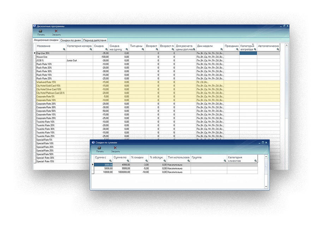The image size is (320, 229).
Task: Open search filter in Название column header
Action: [64, 50]
